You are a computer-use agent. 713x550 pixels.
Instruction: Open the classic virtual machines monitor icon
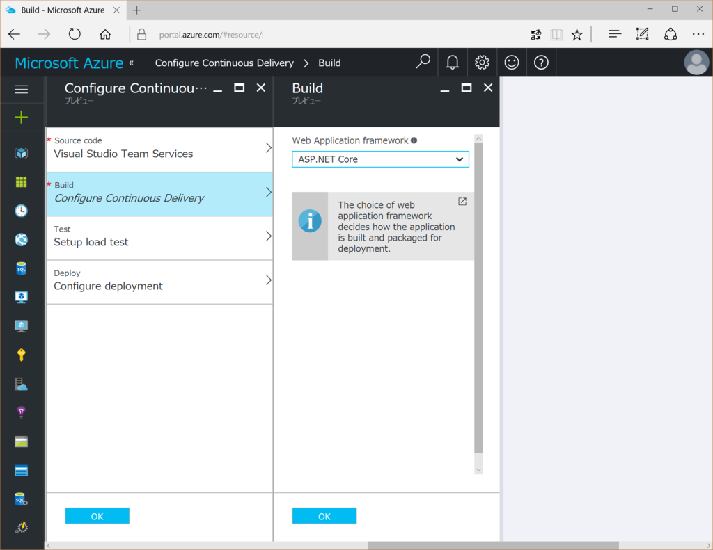(21, 326)
